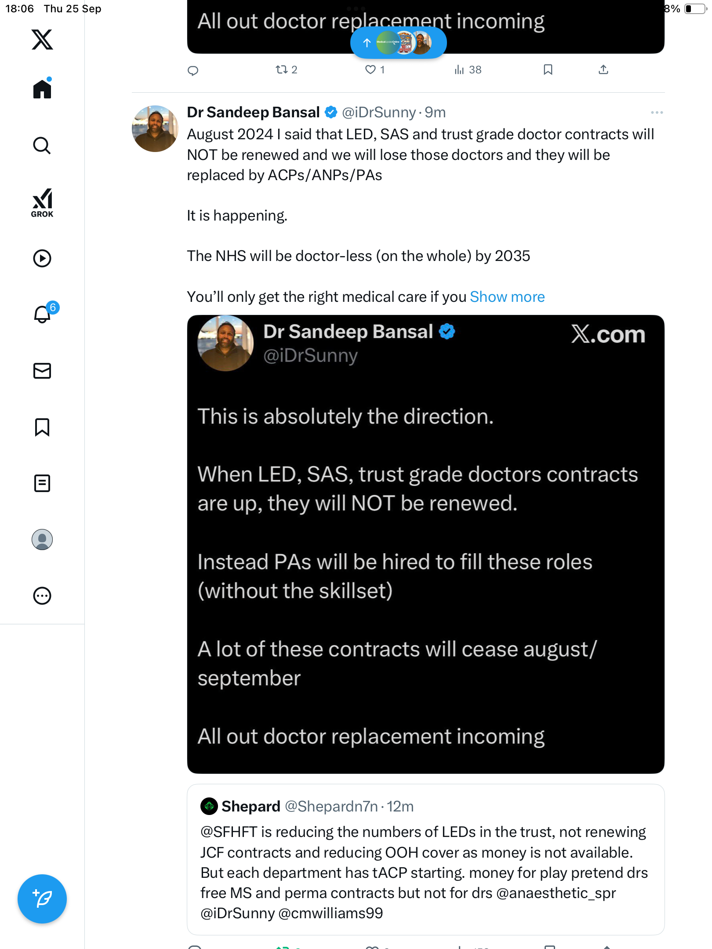
Task: Jump to new posts via blue pill
Action: [398, 43]
